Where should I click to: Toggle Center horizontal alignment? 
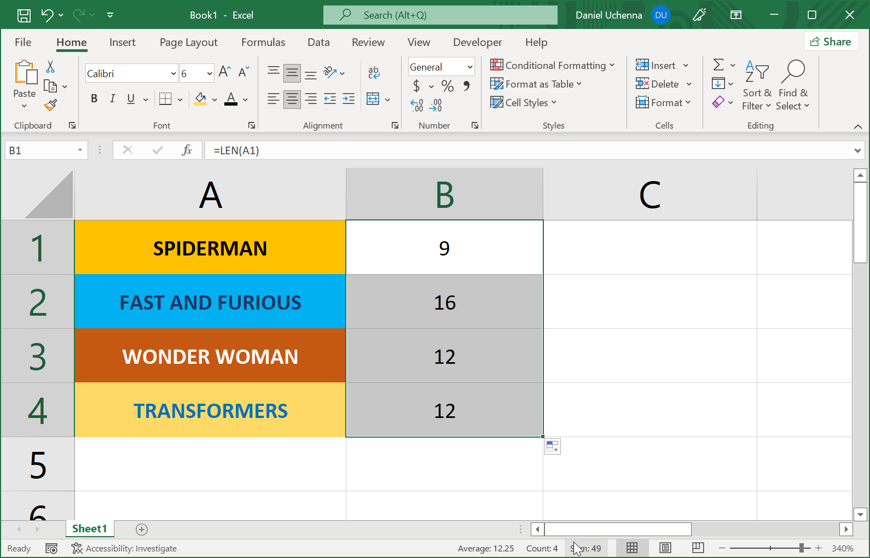(x=292, y=99)
